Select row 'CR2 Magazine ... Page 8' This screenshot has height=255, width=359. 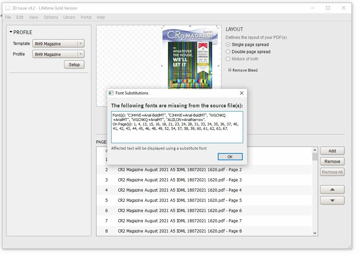(x=204, y=231)
